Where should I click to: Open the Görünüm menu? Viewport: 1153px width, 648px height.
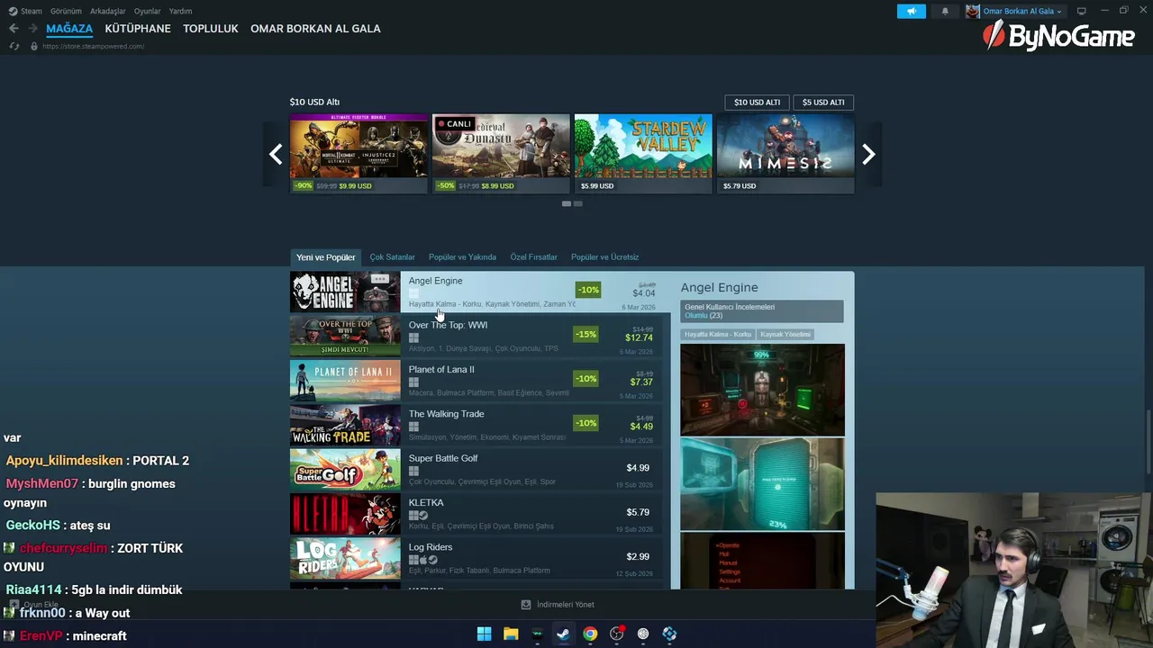pos(66,11)
